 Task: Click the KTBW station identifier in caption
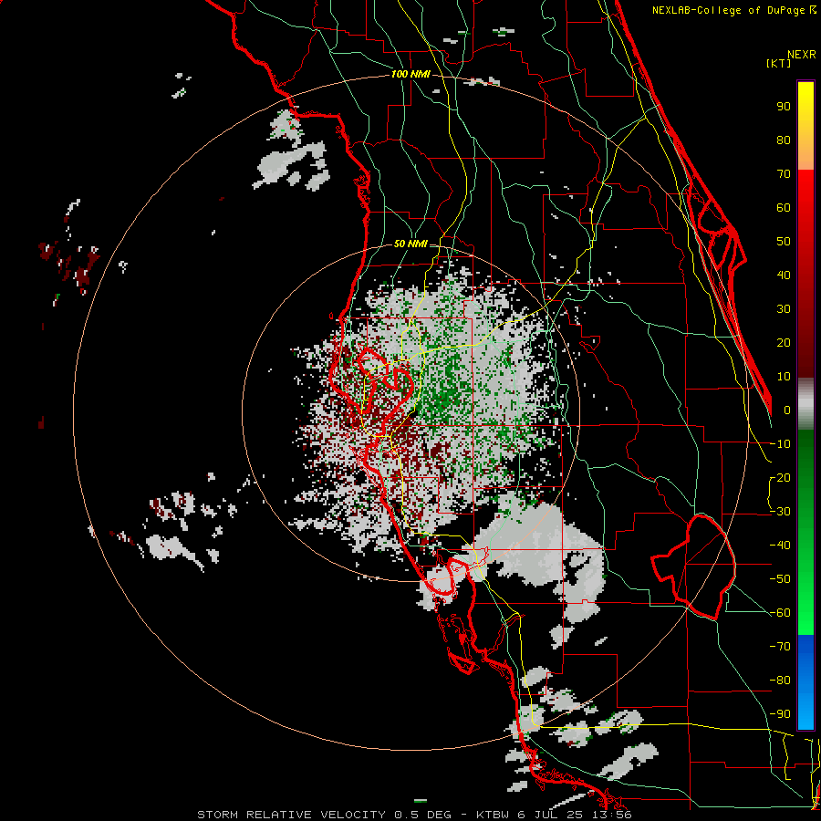tap(493, 815)
